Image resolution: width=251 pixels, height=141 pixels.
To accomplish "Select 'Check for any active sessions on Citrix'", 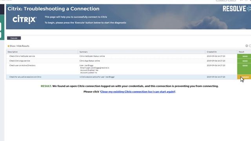I will point(25,77).
